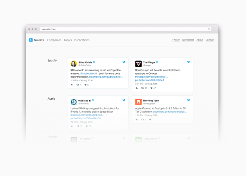Like The Verge's Sonos tweet
Image resolution: width=246 pixels, height=176 pixels.
click(x=151, y=88)
